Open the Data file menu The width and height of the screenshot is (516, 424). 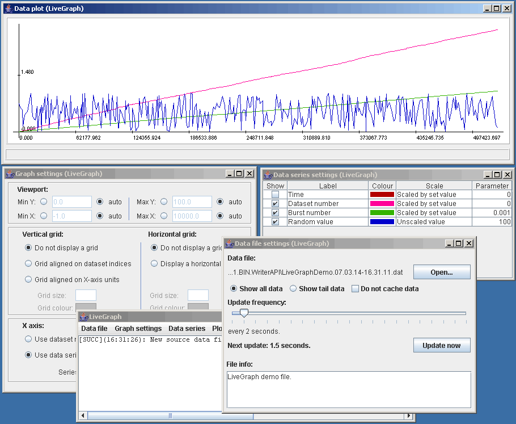tap(94, 329)
